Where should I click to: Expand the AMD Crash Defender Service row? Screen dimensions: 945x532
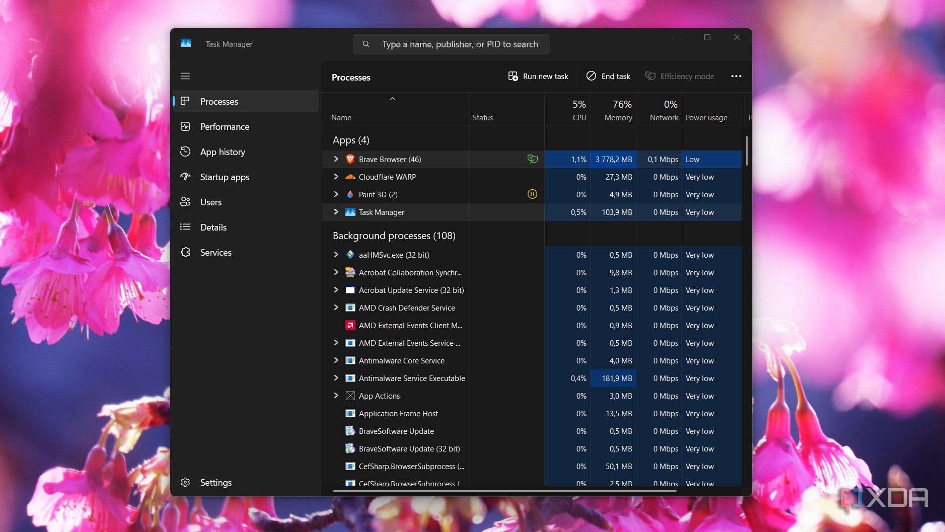tap(336, 308)
